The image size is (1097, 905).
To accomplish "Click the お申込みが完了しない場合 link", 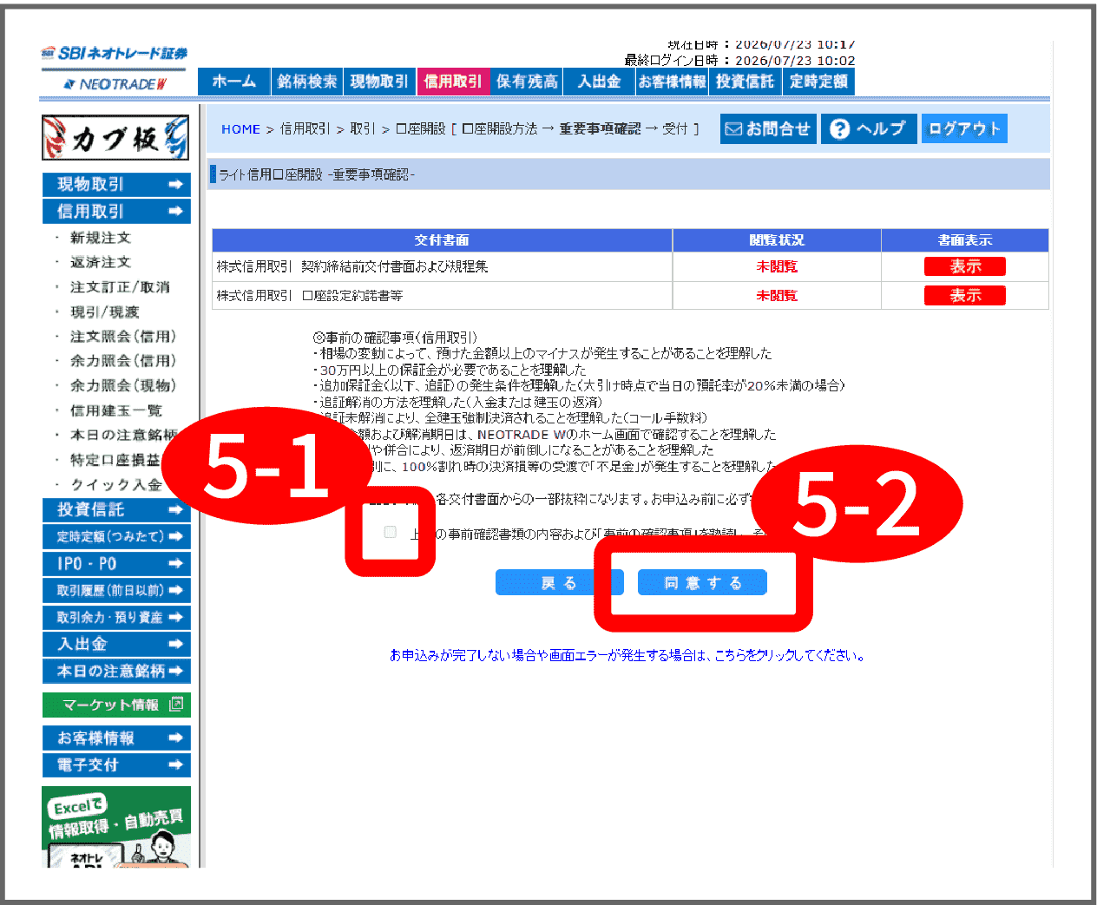I will [x=627, y=655].
